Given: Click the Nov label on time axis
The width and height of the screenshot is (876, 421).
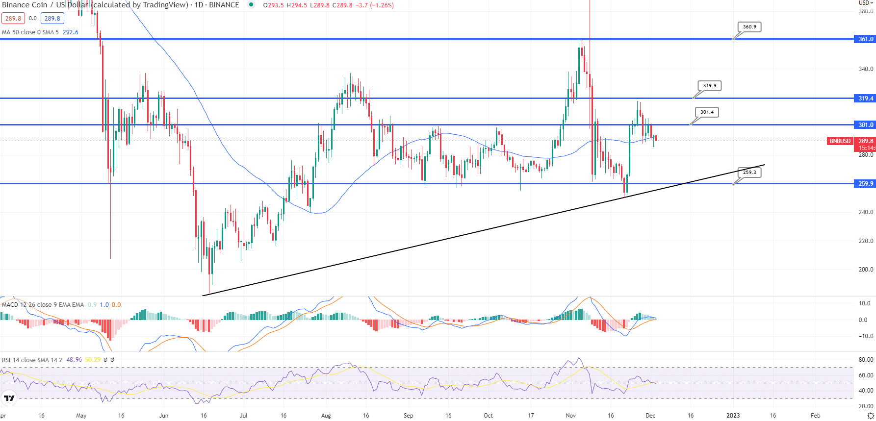Looking at the screenshot, I should [570, 416].
